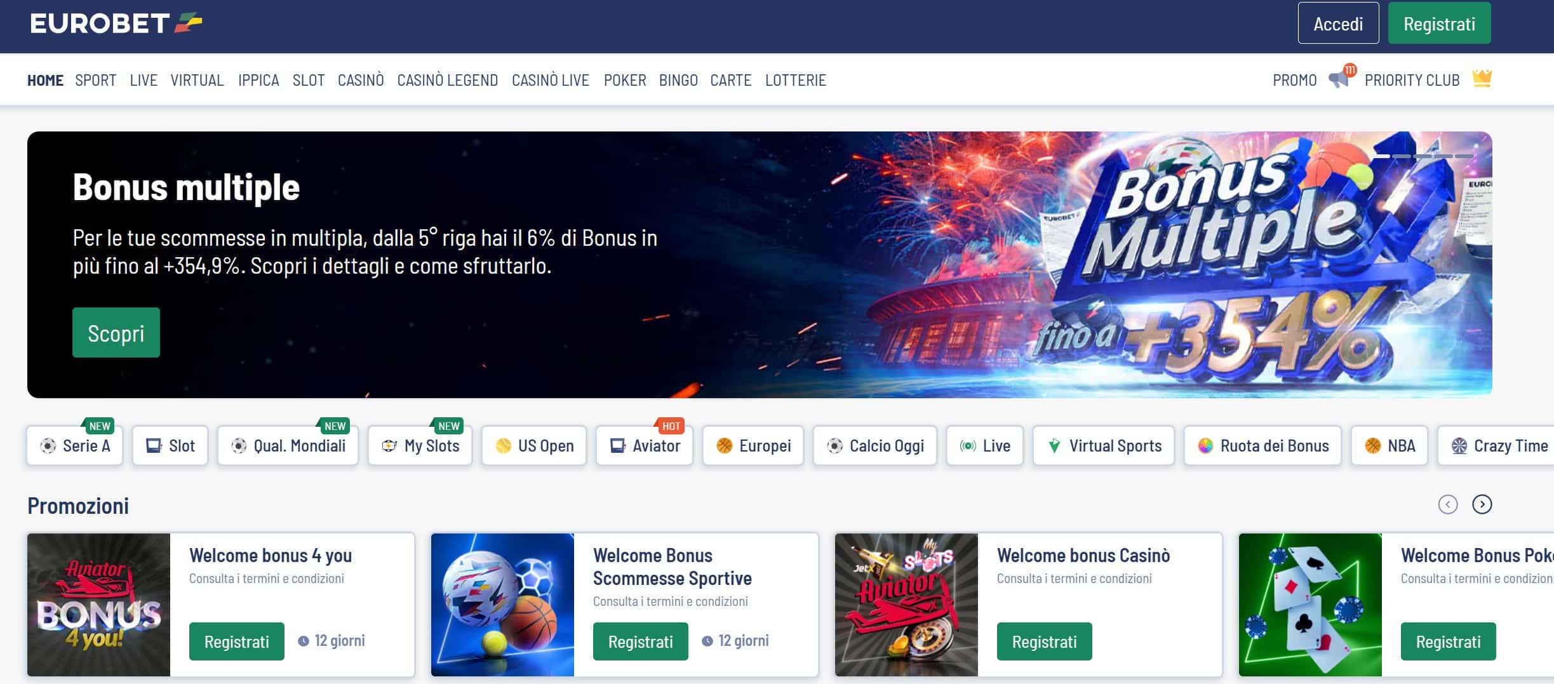1554x684 pixels.
Task: Open the POKER section
Action: click(625, 80)
